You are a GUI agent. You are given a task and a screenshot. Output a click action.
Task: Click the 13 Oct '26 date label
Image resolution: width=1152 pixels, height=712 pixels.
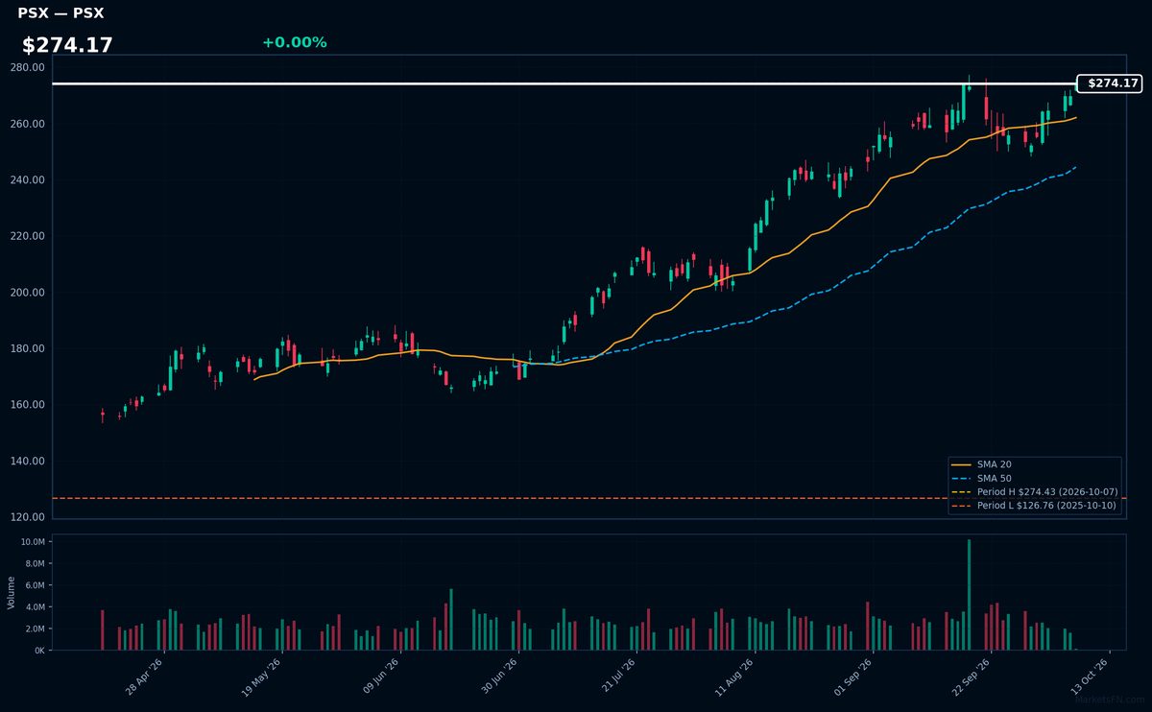[1090, 676]
